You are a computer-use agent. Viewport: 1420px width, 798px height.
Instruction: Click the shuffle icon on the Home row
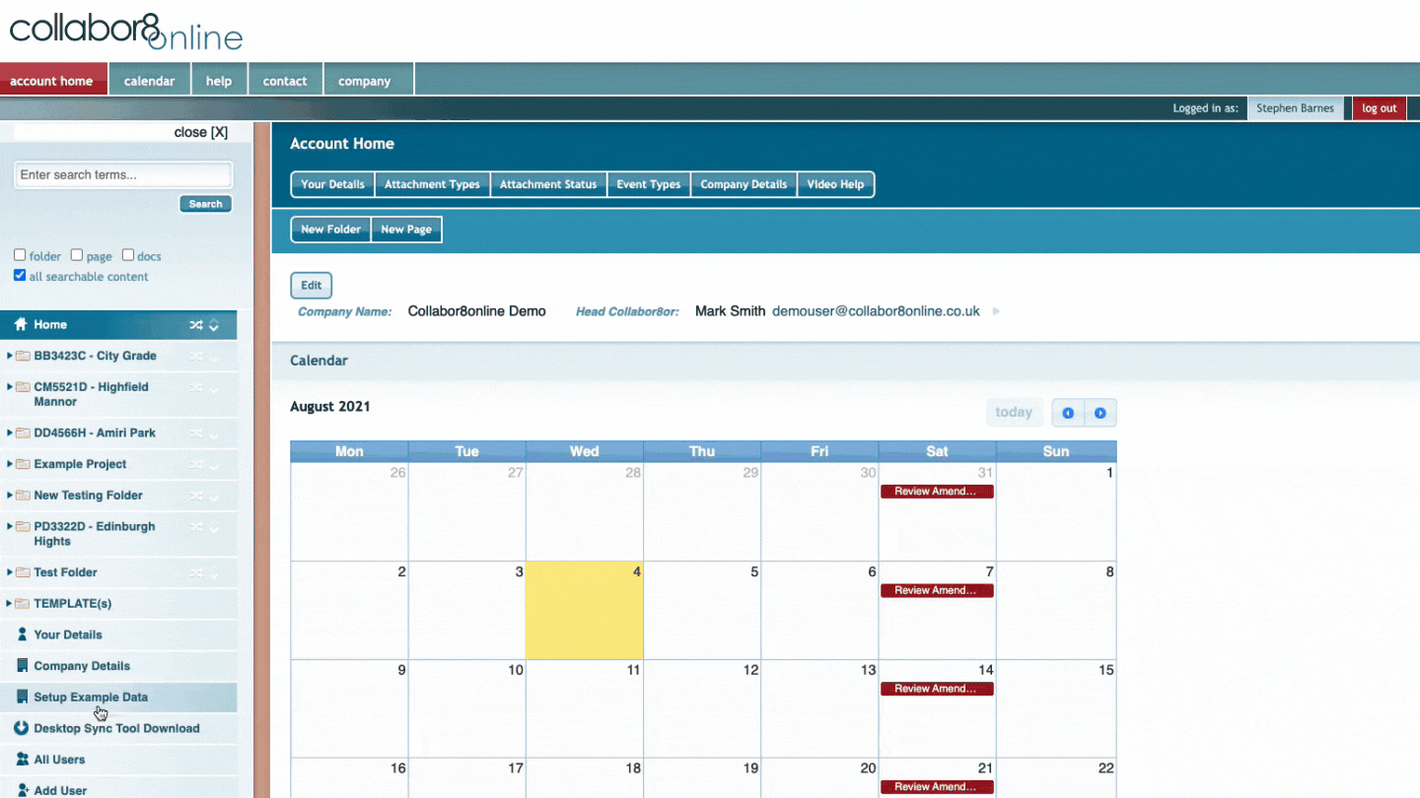click(196, 325)
